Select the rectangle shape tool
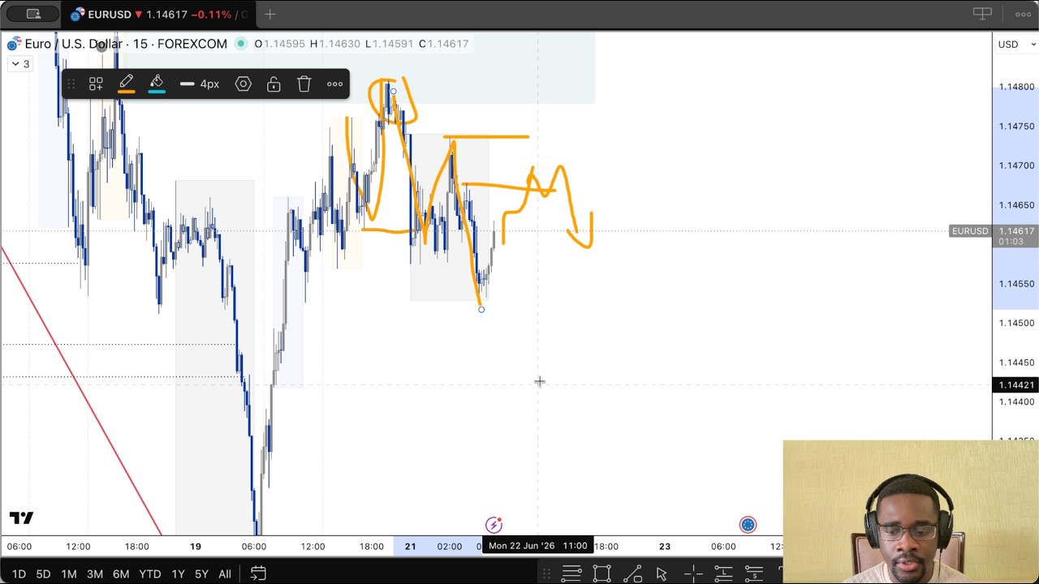The image size is (1039, 584). [601, 573]
